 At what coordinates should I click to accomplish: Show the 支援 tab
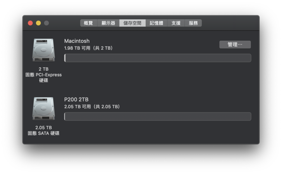click(176, 23)
